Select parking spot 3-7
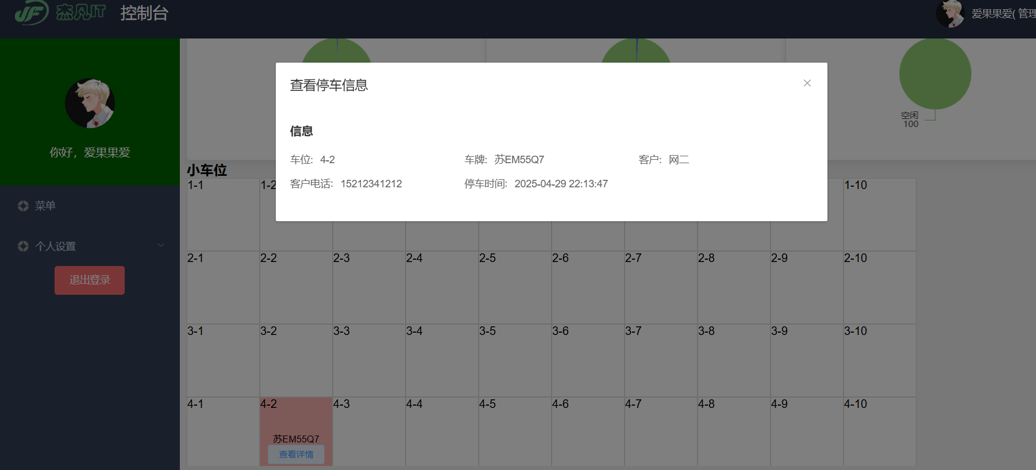The height and width of the screenshot is (470, 1036). click(x=661, y=360)
